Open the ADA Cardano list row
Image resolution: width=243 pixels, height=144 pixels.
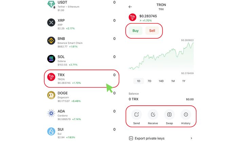81,115
